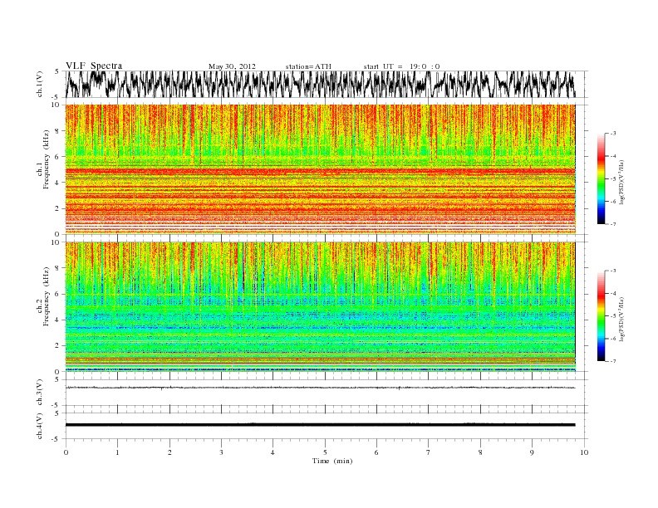Image resolution: width=658 pixels, height=508 pixels.
Task: Click the '7' time axis tick label
Action: [x=429, y=452]
